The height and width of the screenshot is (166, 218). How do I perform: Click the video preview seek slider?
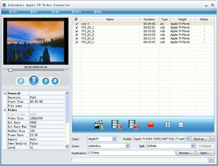click(x=36, y=70)
